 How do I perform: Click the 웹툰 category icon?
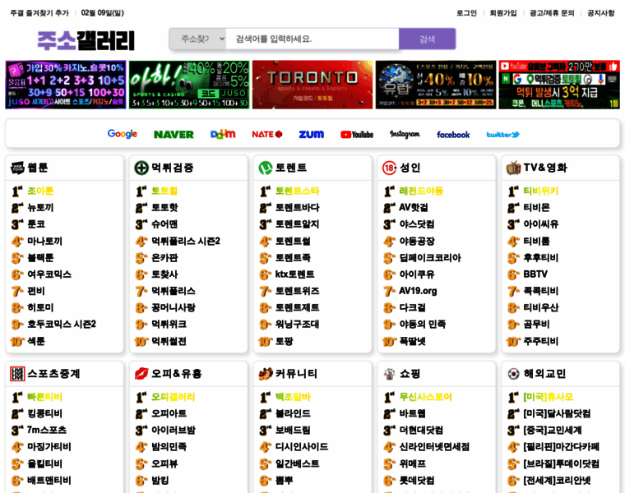(x=17, y=168)
